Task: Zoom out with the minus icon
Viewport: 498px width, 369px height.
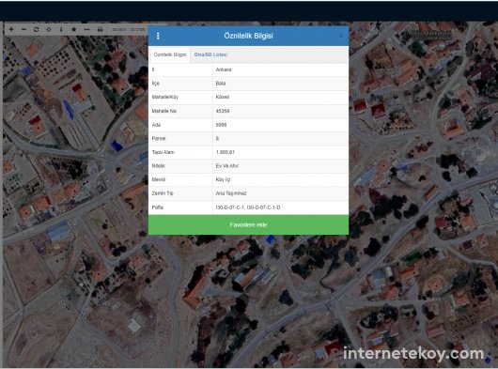Action: click(x=23, y=29)
